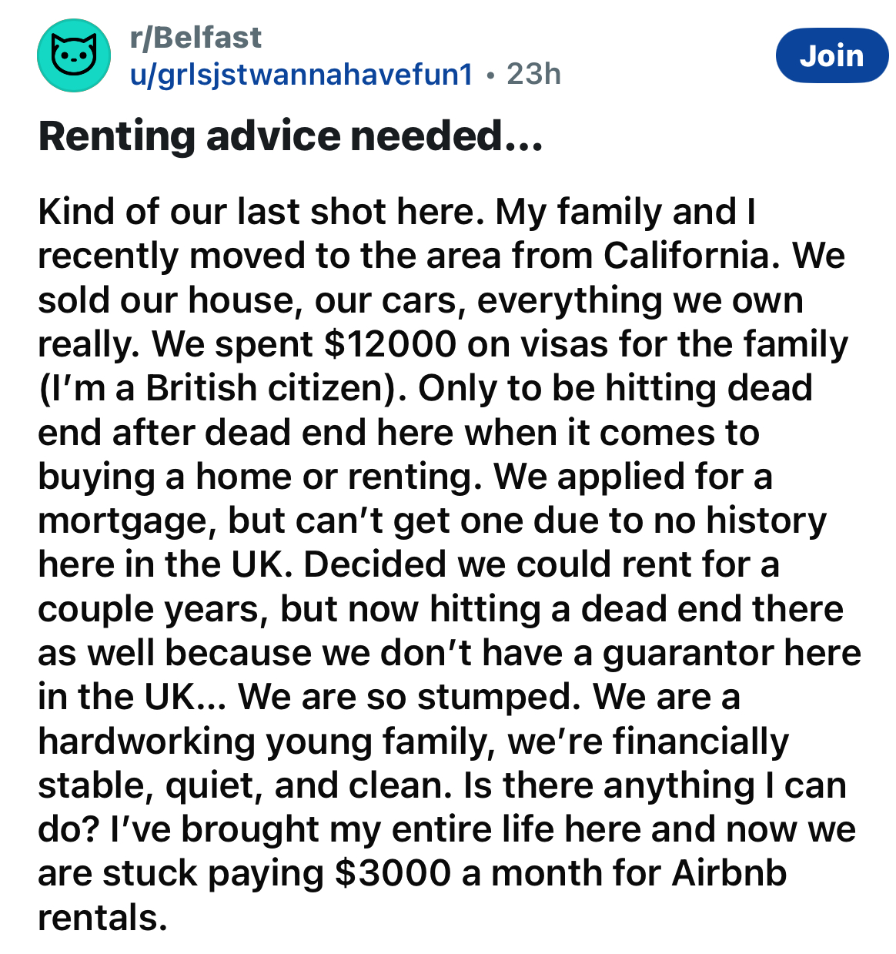Join the r/Belfast community
896x954 pixels.
point(831,55)
